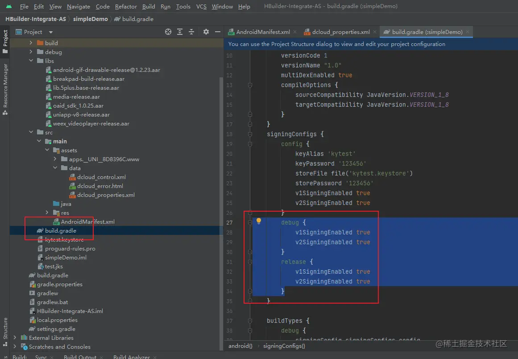Close the dcloud_properties.xml editor tab
Viewport: 518px width, 359px height.
click(x=375, y=32)
